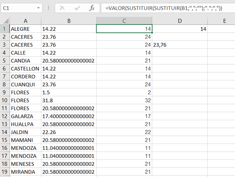Click cell A8 containing CUANQUI
Viewport: 235px width, 177px height.
(25, 84)
